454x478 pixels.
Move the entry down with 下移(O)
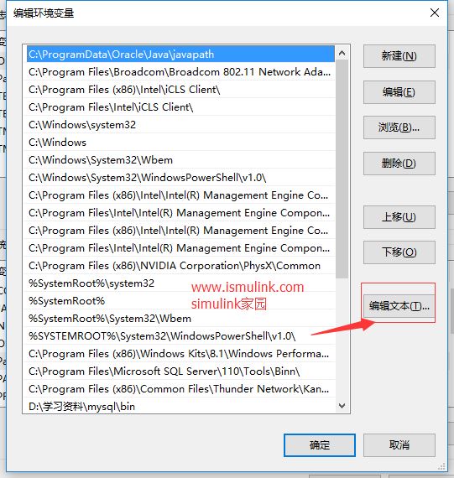coord(399,252)
